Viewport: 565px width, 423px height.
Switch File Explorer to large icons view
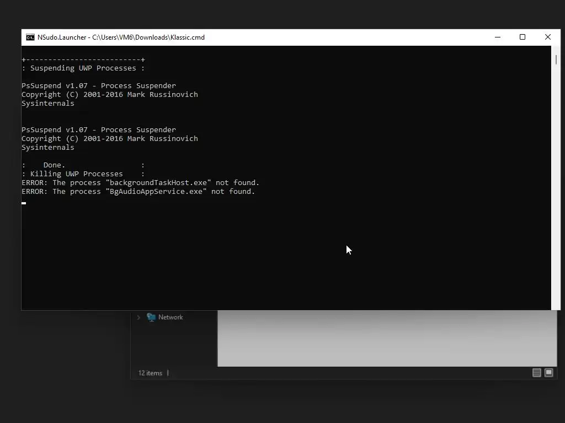(x=548, y=373)
